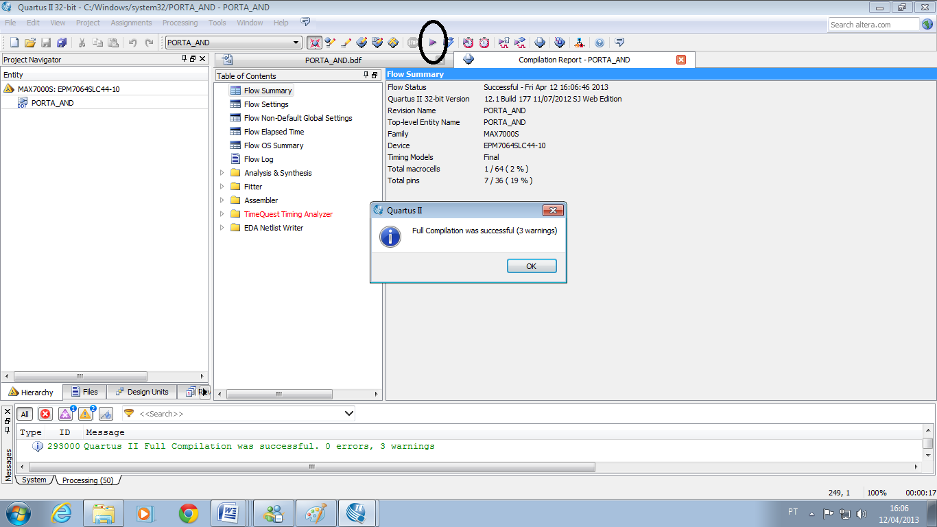This screenshot has height=527, width=937.
Task: Switch to the Files tab
Action: coord(83,392)
